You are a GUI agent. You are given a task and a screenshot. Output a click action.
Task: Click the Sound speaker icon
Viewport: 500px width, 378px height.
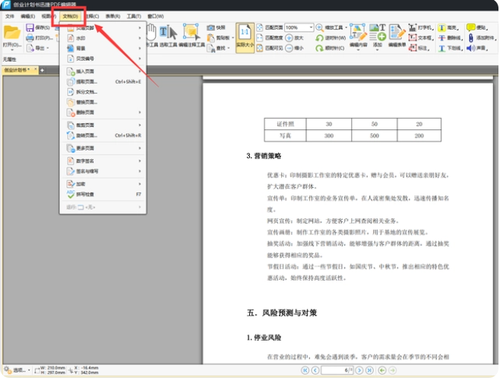point(470,48)
